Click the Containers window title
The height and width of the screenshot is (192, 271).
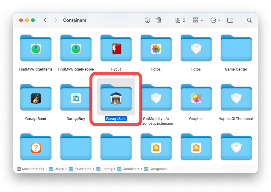tap(75, 20)
